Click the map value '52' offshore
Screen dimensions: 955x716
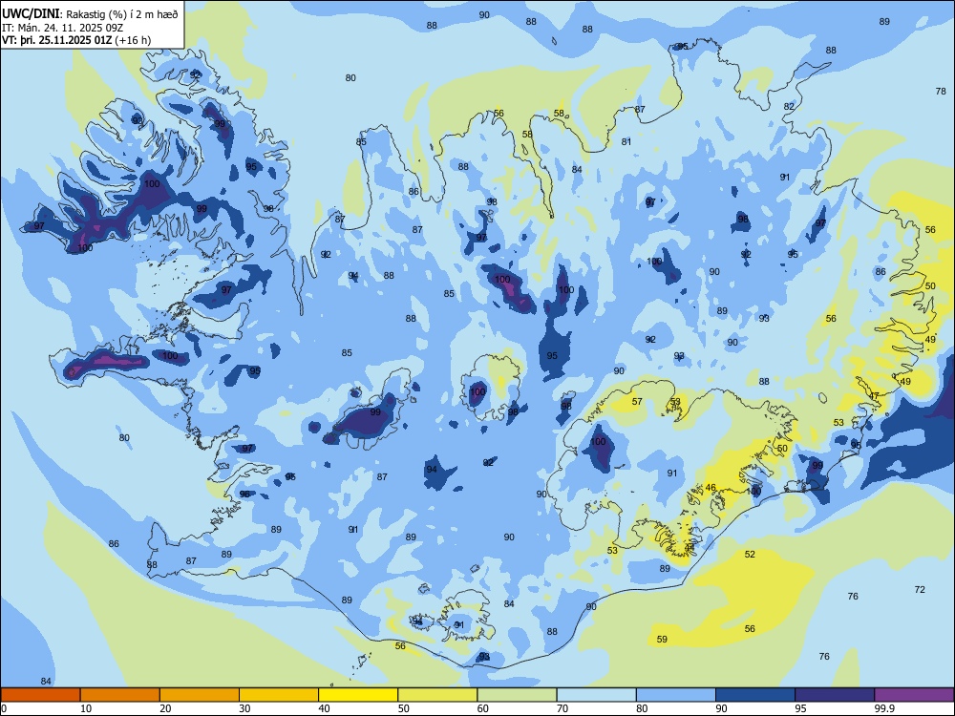[x=750, y=554]
